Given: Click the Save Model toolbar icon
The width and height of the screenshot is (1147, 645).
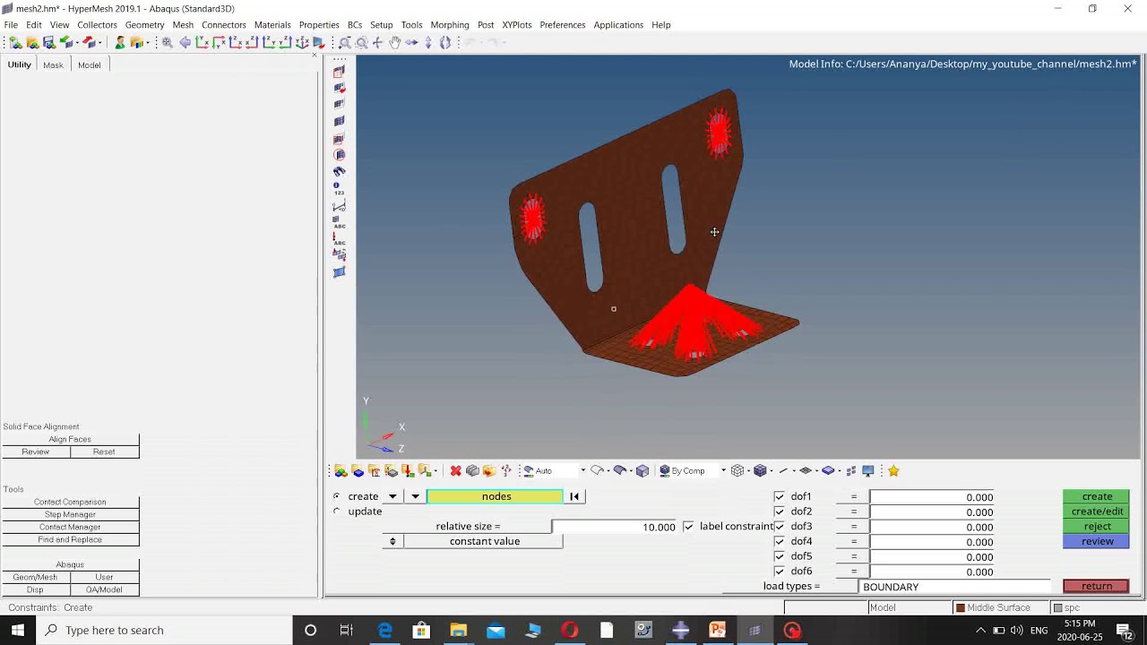Looking at the screenshot, I should (x=49, y=42).
